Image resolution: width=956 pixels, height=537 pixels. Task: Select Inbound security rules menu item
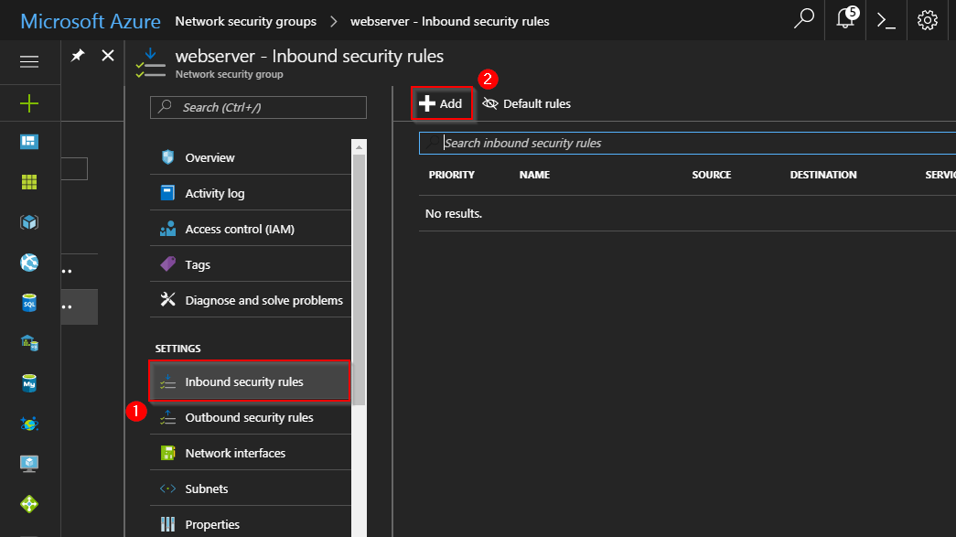(x=250, y=381)
